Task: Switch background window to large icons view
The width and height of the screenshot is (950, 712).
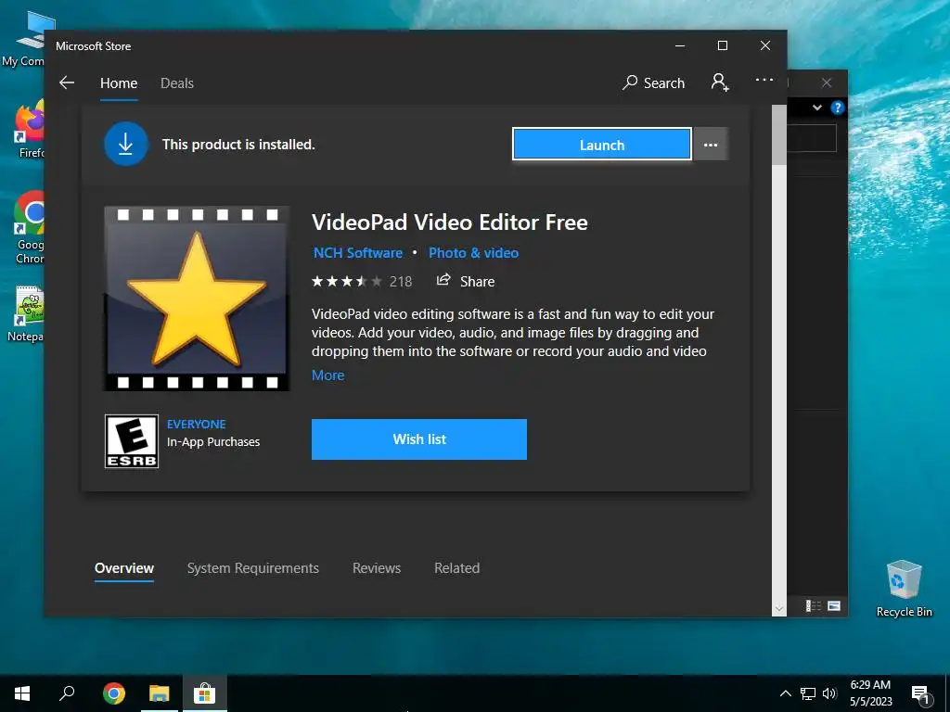Action: (x=834, y=606)
